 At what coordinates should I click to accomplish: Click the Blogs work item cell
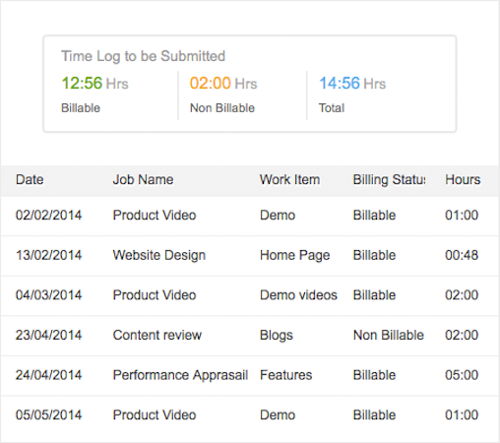click(x=277, y=336)
